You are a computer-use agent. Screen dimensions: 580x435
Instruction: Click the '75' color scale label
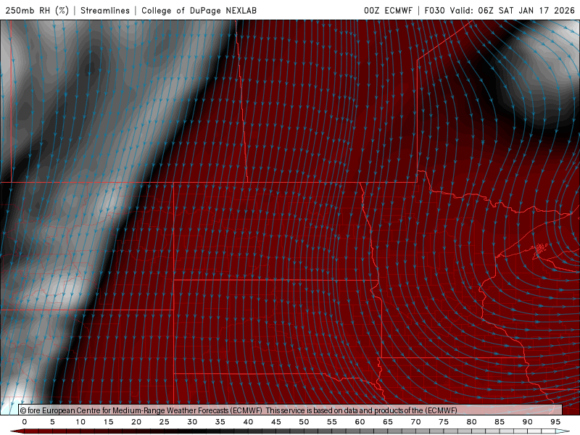[x=444, y=422]
